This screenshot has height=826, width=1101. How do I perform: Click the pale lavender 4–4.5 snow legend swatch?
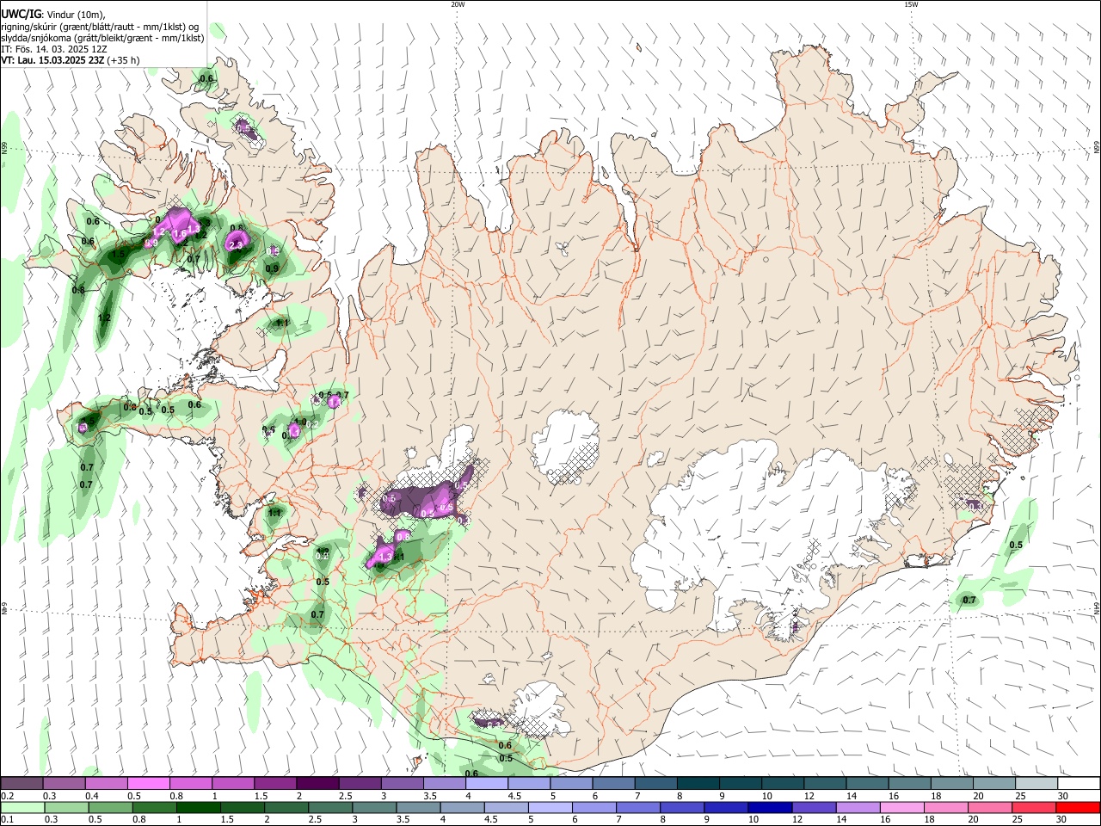(x=486, y=784)
